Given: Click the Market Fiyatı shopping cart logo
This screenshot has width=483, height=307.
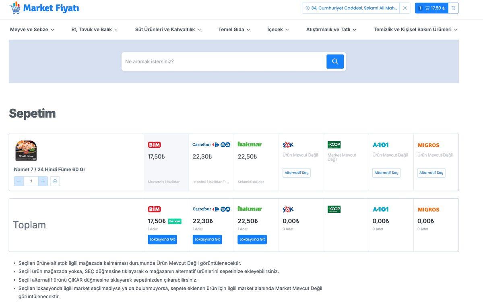Looking at the screenshot, I should point(14,7).
